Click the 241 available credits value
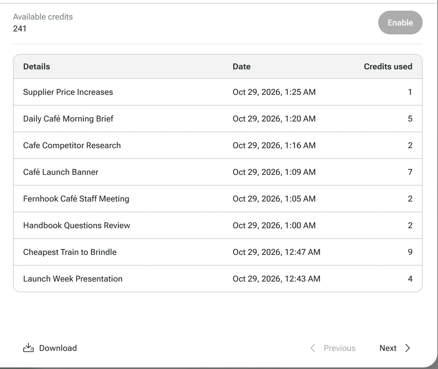This screenshot has height=369, width=438. 20,28
